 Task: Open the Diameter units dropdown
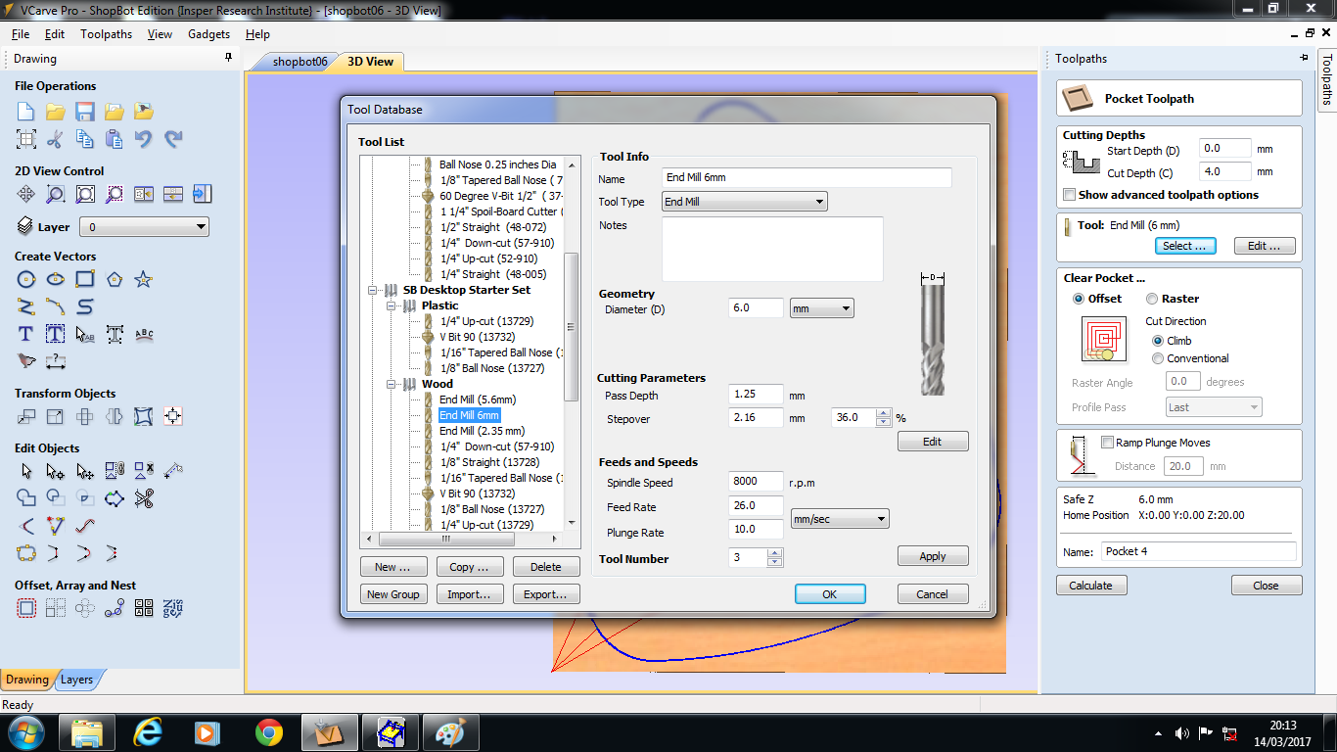822,308
